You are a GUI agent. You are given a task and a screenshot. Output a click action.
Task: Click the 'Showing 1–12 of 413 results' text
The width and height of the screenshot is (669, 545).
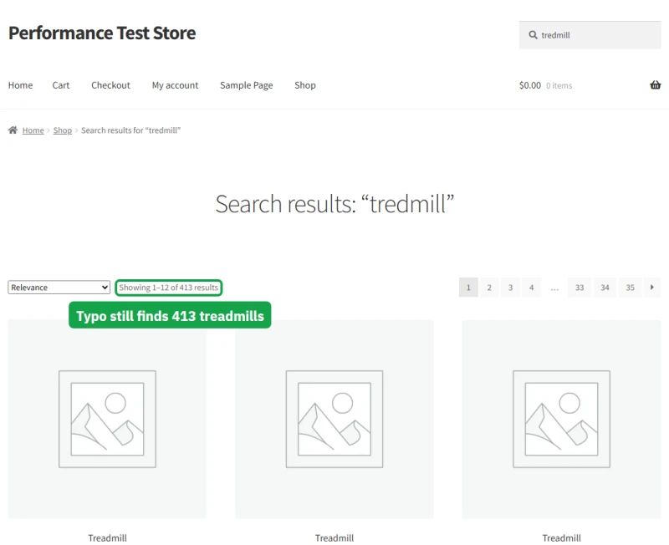pos(169,288)
